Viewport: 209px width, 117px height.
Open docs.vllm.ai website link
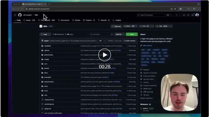coord(147,46)
